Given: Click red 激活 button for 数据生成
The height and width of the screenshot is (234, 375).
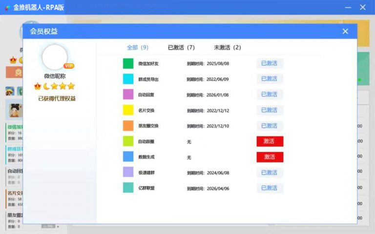Looking at the screenshot, I should (270, 157).
